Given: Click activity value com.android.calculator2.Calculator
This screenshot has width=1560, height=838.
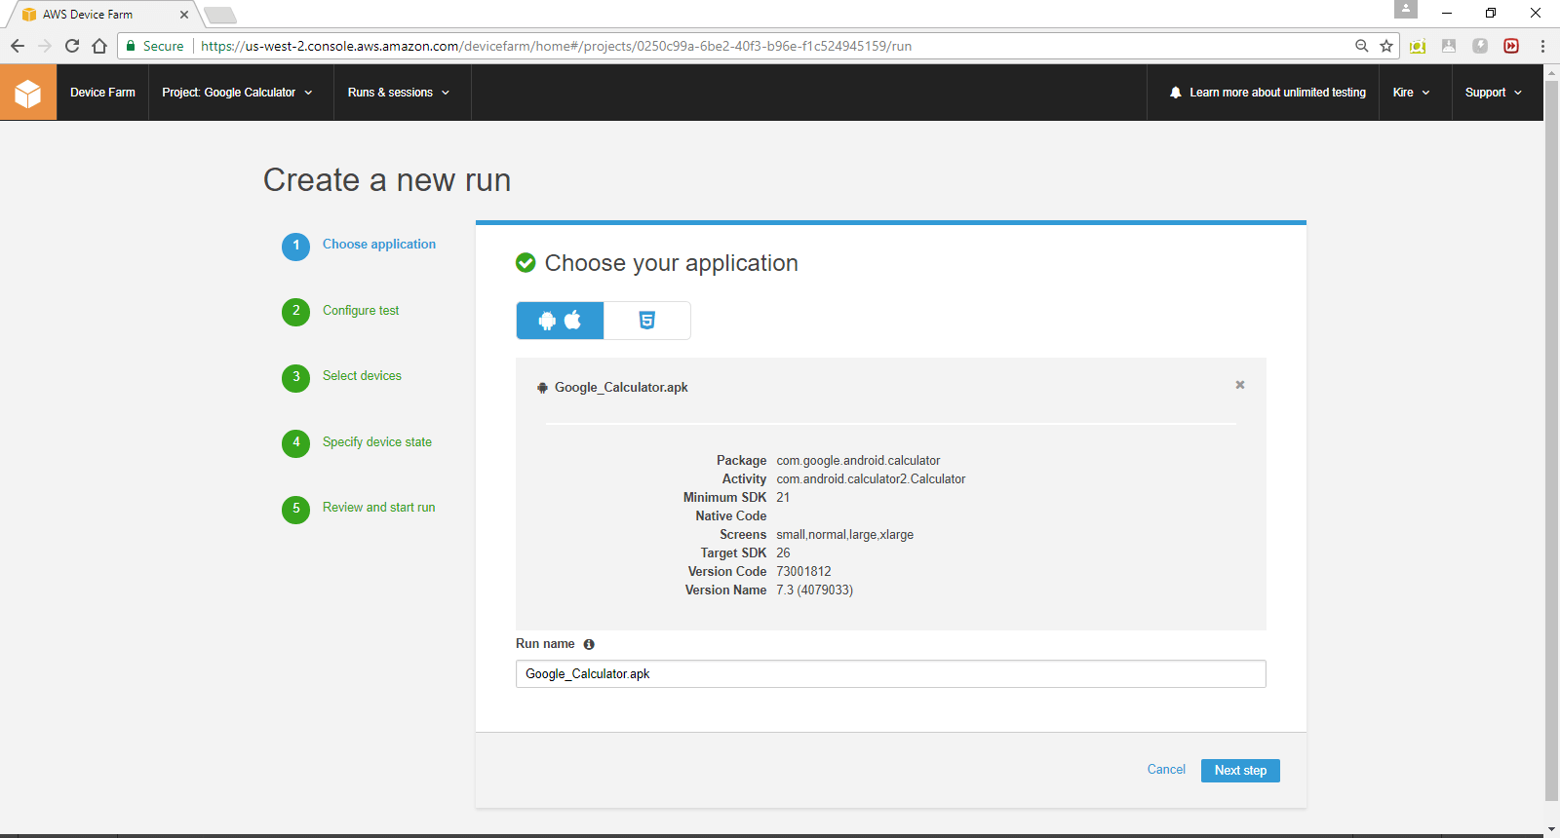Looking at the screenshot, I should 871,479.
